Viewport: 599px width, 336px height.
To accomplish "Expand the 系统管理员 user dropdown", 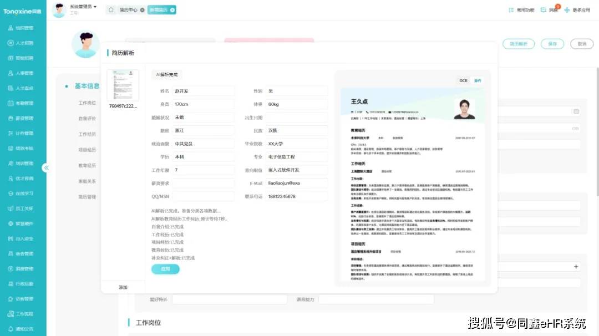I will (x=95, y=7).
